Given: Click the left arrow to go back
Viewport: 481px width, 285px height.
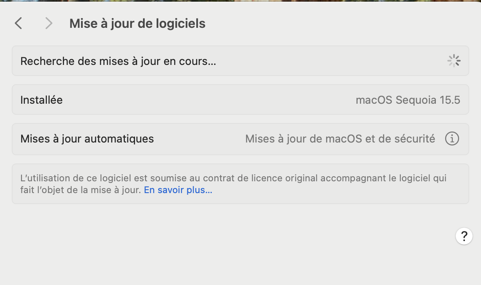Looking at the screenshot, I should click(18, 23).
